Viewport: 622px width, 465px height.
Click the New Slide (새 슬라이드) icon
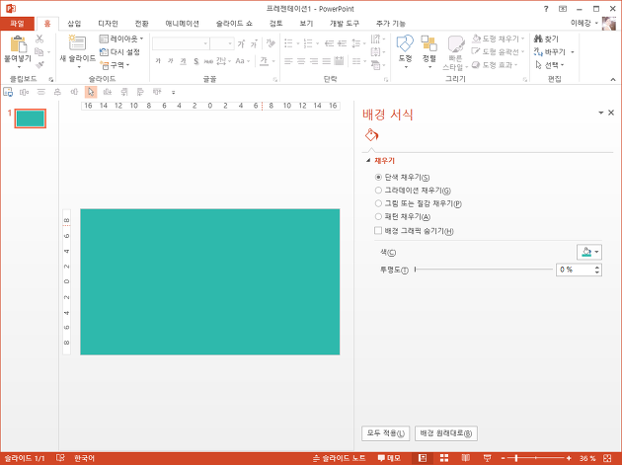[x=77, y=43]
